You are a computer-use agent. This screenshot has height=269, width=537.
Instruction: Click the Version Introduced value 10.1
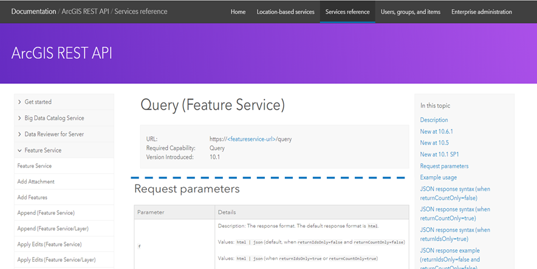(214, 157)
